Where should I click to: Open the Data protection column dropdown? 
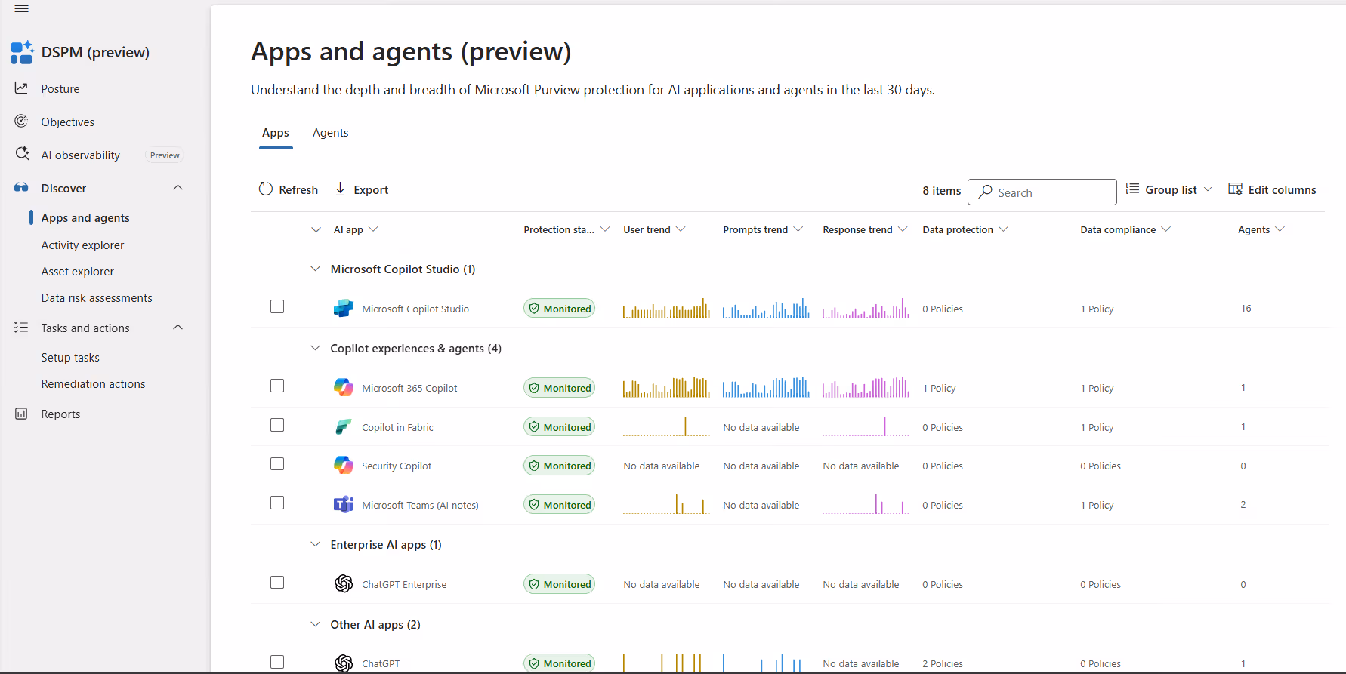(x=1003, y=229)
